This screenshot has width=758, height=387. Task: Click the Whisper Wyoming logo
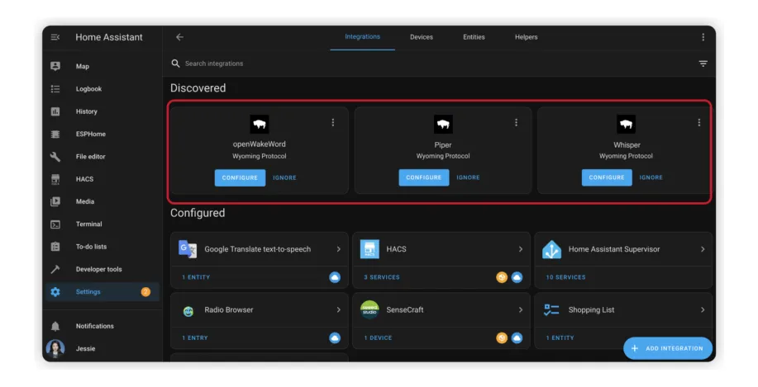coord(626,125)
